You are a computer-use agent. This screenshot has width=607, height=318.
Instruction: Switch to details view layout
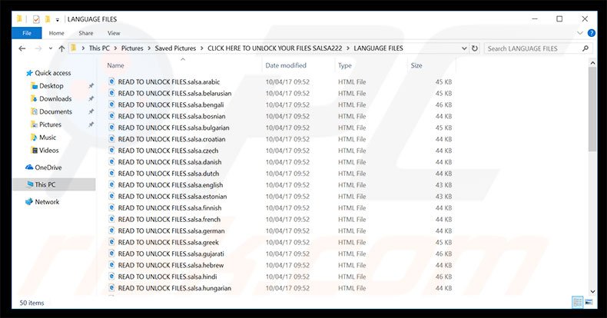pyautogui.click(x=576, y=302)
